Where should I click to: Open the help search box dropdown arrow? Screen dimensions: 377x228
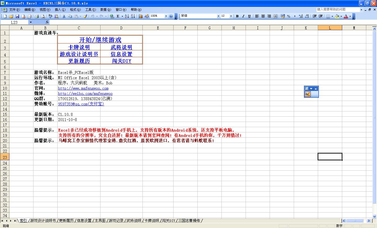[362, 9]
